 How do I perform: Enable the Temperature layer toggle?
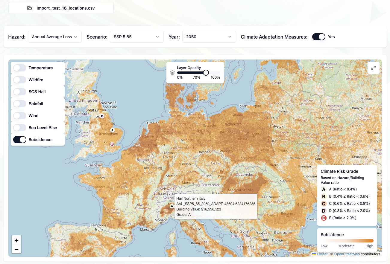(20, 68)
